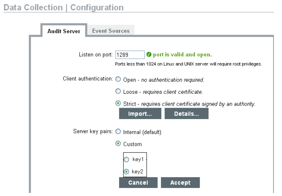The width and height of the screenshot is (282, 196).
Task: Select the Audit Server tab
Action: [64, 31]
